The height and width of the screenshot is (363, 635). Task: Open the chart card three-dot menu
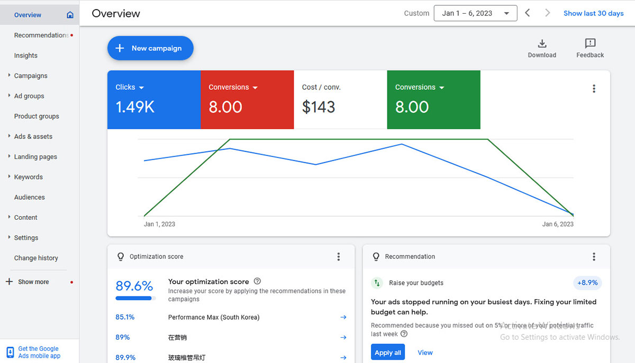(x=594, y=89)
